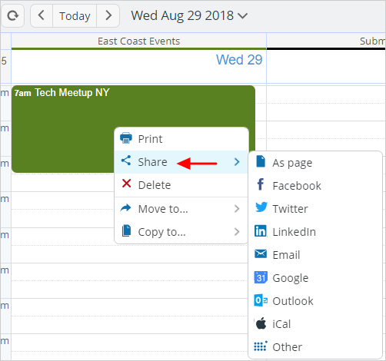Export event to iCal

click(315, 324)
